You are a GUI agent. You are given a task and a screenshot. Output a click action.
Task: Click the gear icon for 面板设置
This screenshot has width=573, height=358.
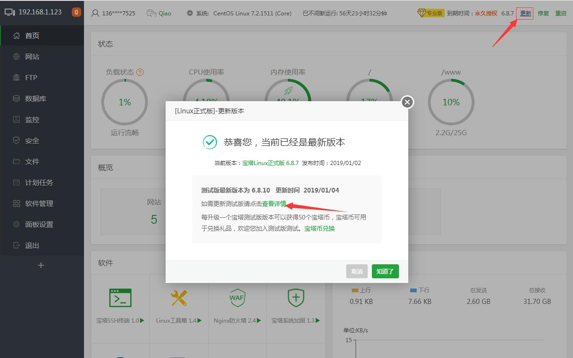[17, 224]
